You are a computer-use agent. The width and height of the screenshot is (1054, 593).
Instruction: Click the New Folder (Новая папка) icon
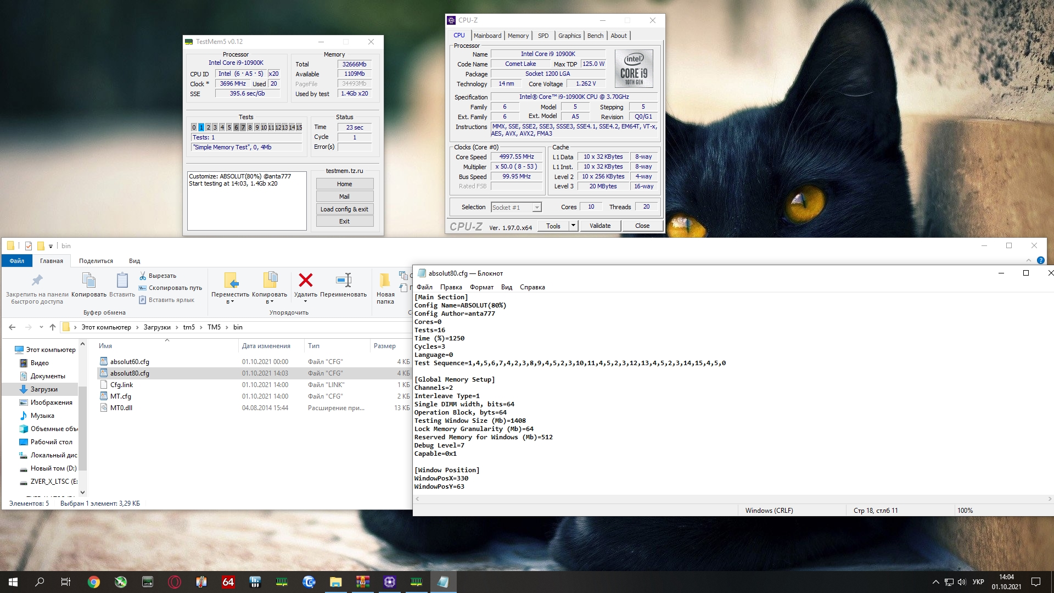coord(385,281)
